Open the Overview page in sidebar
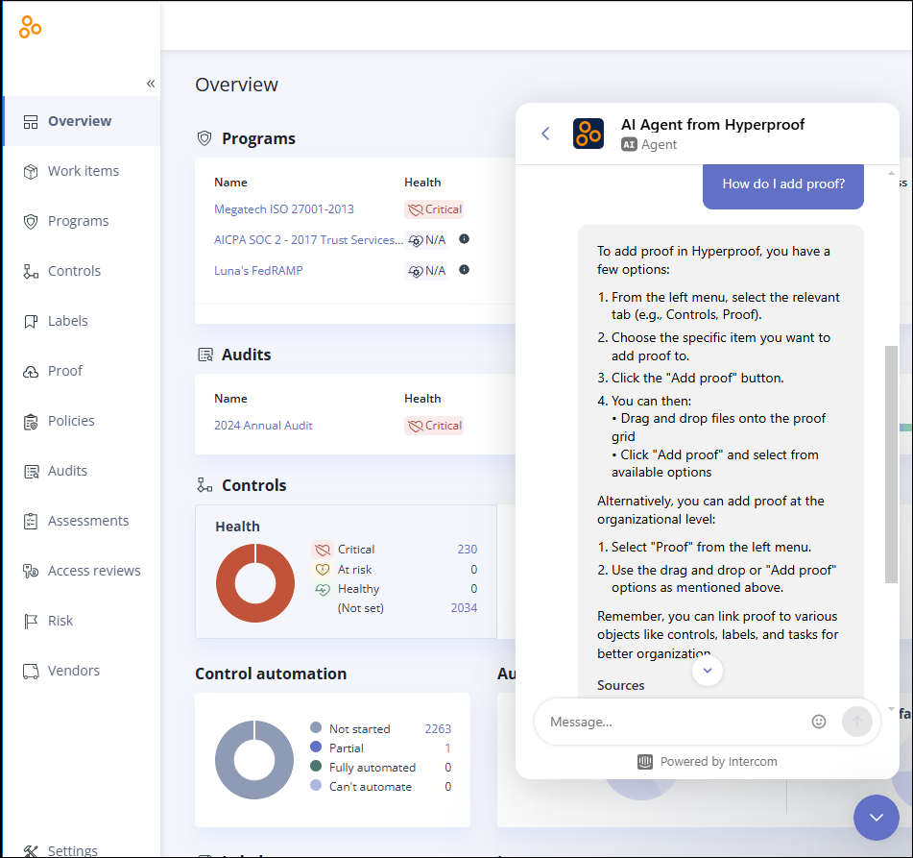Screen dimensions: 913x858 point(82,121)
